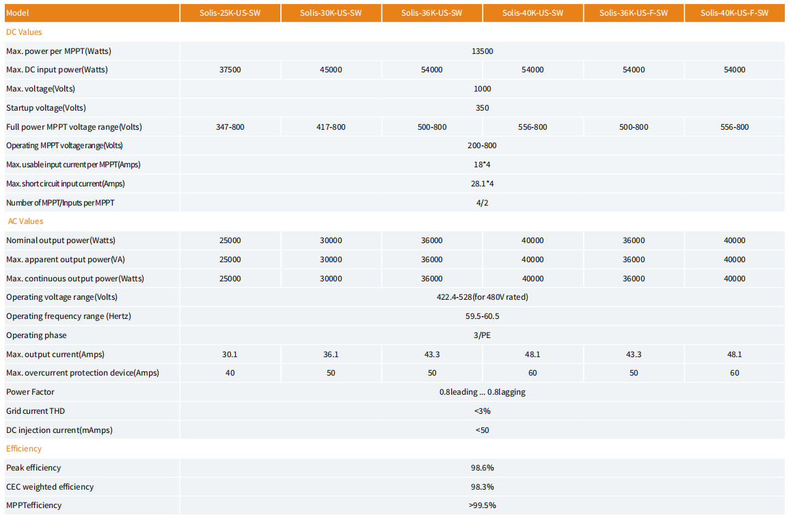Click the 37500 DC input power value
Screen dimensions: 793x519
click(230, 70)
